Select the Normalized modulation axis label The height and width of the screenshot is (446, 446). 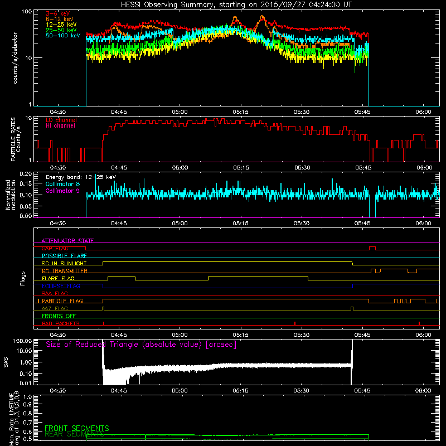coord(10,195)
